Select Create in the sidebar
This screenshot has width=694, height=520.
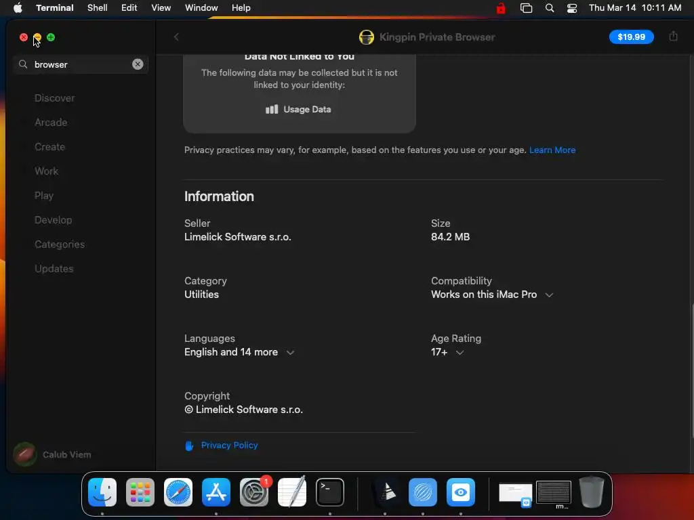49,147
